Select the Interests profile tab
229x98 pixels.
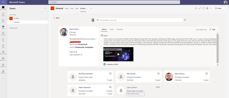point(120,29)
